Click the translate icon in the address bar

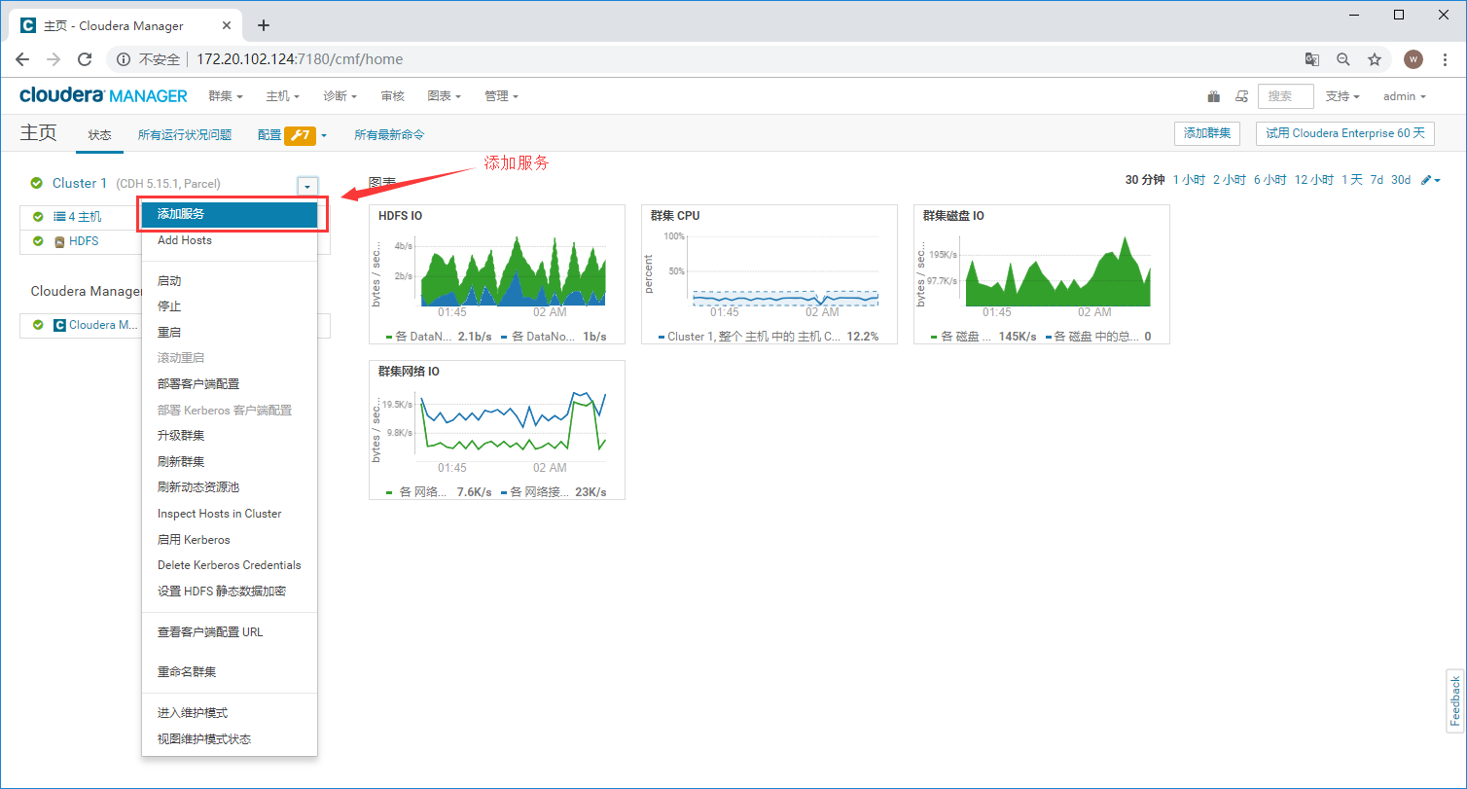(x=1311, y=59)
